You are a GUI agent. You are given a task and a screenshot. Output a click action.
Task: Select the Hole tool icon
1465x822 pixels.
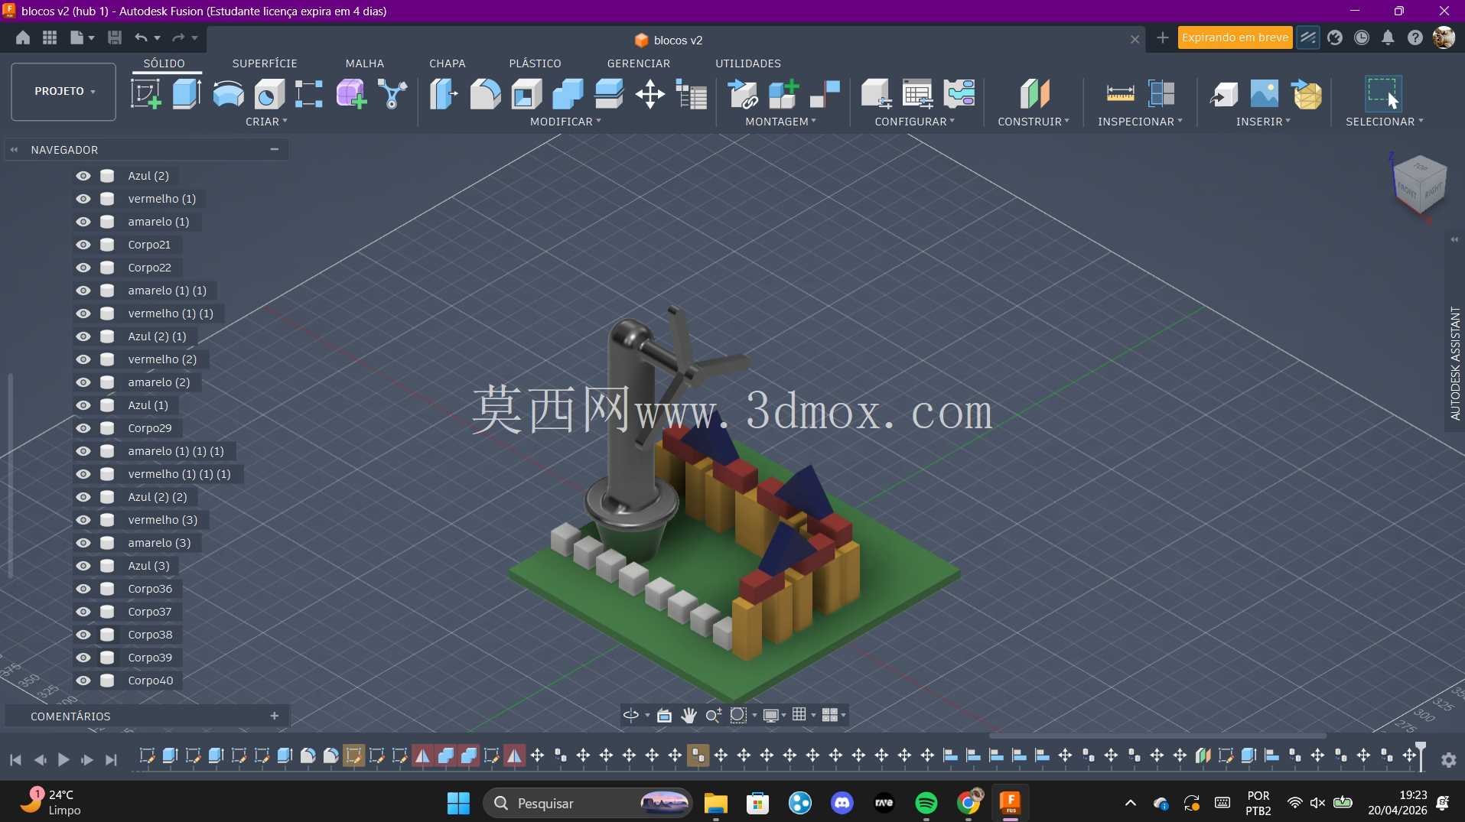point(269,94)
